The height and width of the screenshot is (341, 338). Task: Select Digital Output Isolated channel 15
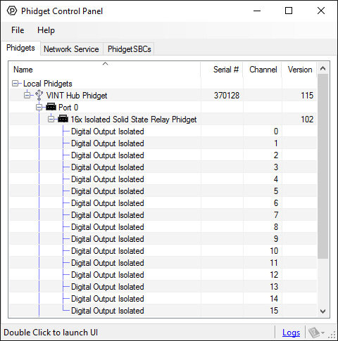pos(163,311)
